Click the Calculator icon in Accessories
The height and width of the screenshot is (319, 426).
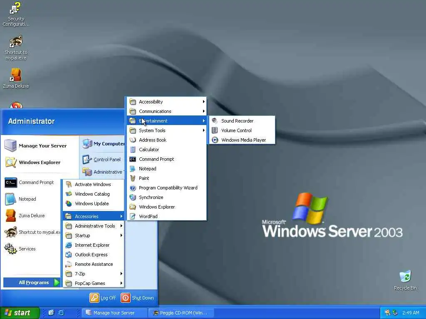click(133, 150)
